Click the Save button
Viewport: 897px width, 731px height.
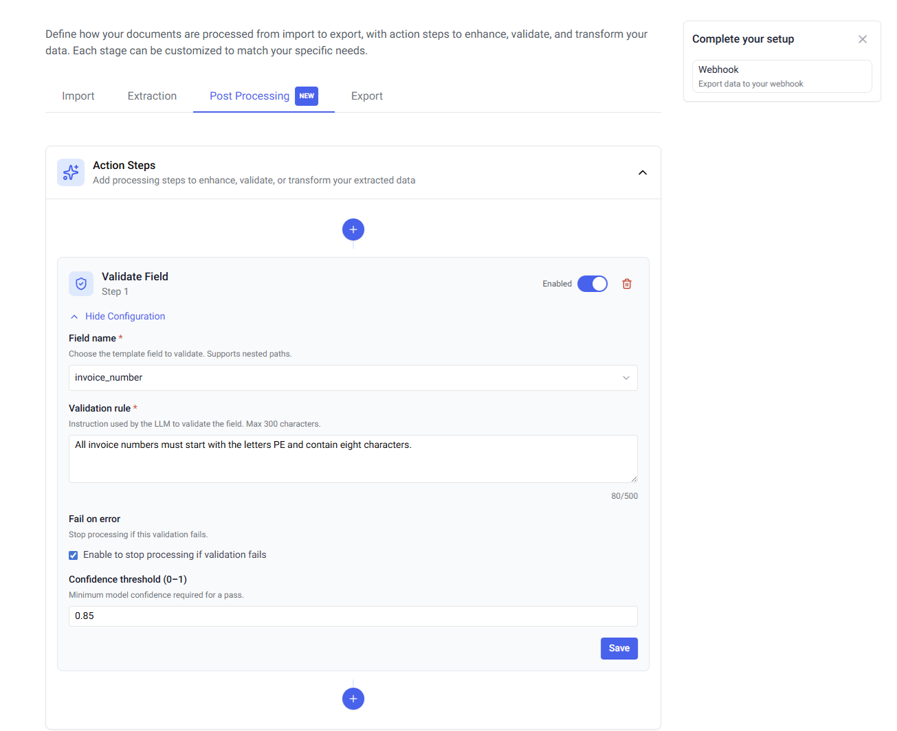click(619, 649)
